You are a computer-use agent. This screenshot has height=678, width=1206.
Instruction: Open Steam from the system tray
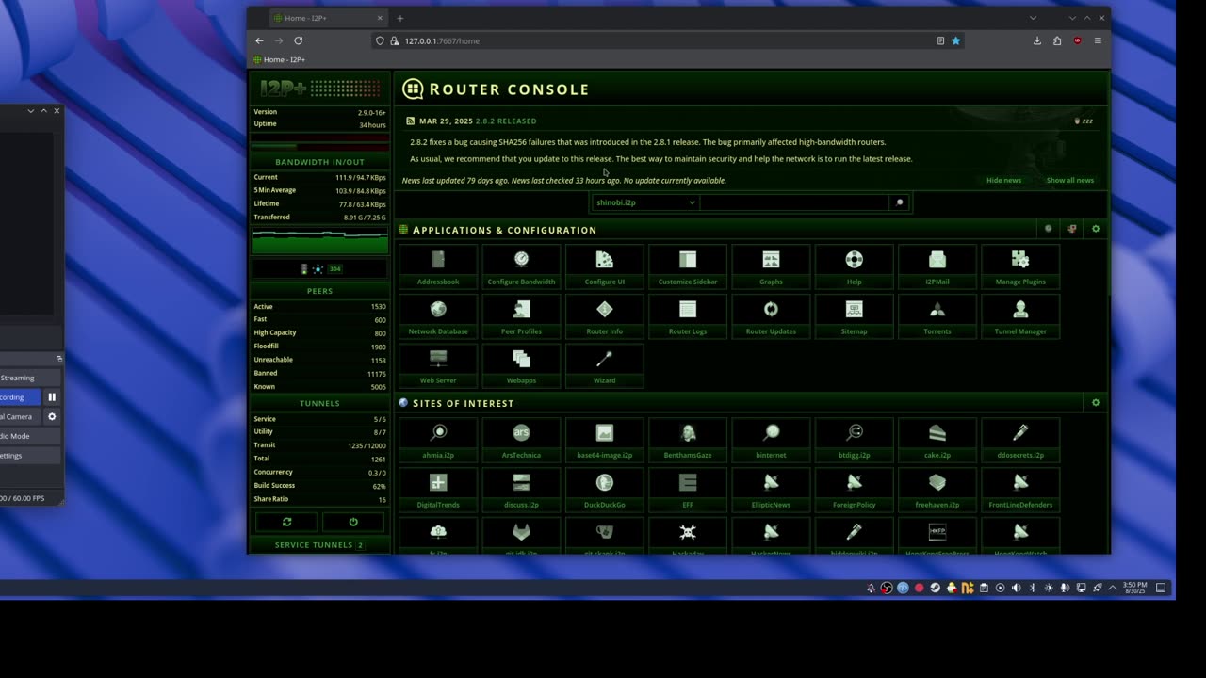935,588
